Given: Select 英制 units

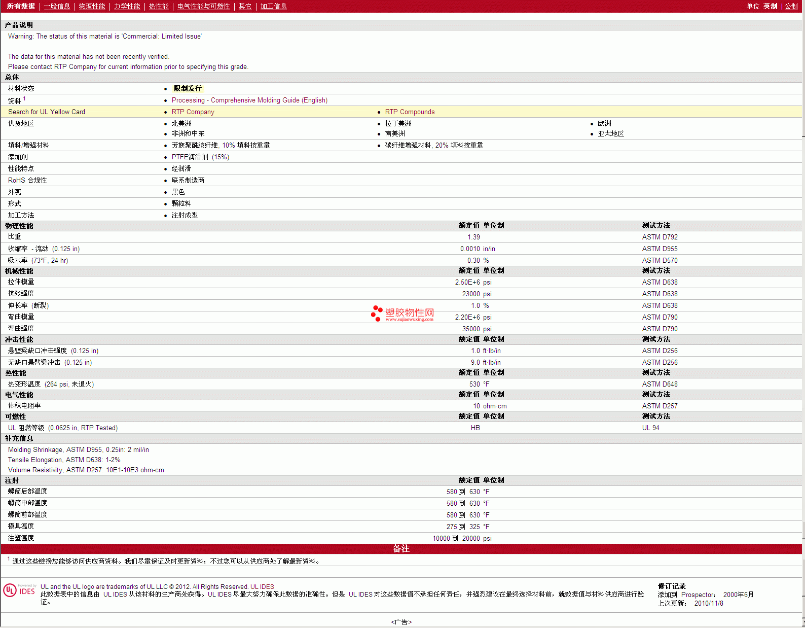Looking at the screenshot, I should [x=770, y=6].
